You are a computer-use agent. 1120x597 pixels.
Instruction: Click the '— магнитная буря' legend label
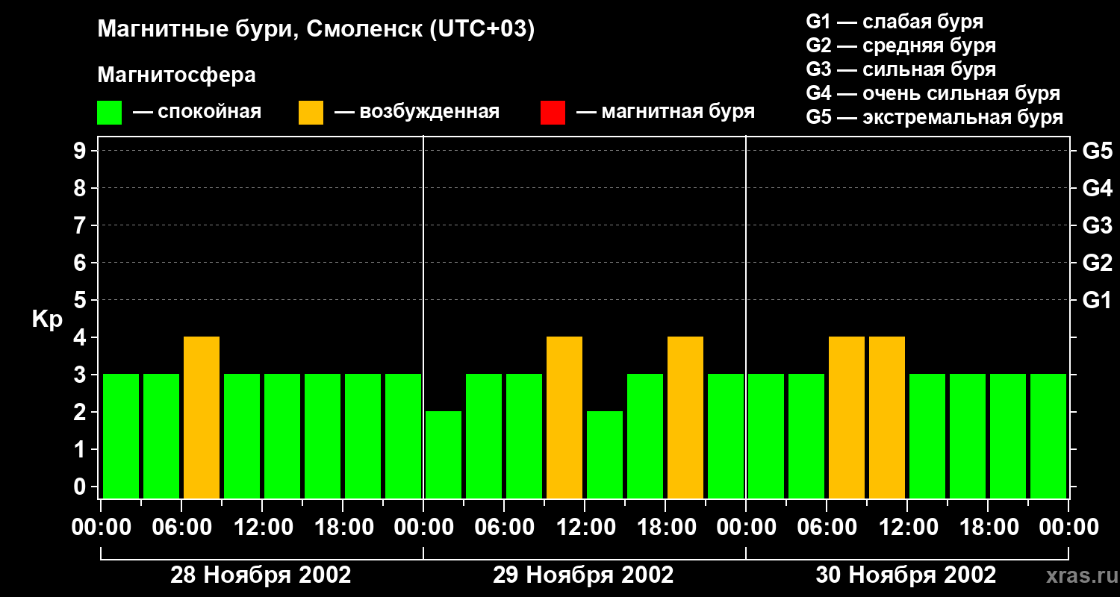pos(665,112)
